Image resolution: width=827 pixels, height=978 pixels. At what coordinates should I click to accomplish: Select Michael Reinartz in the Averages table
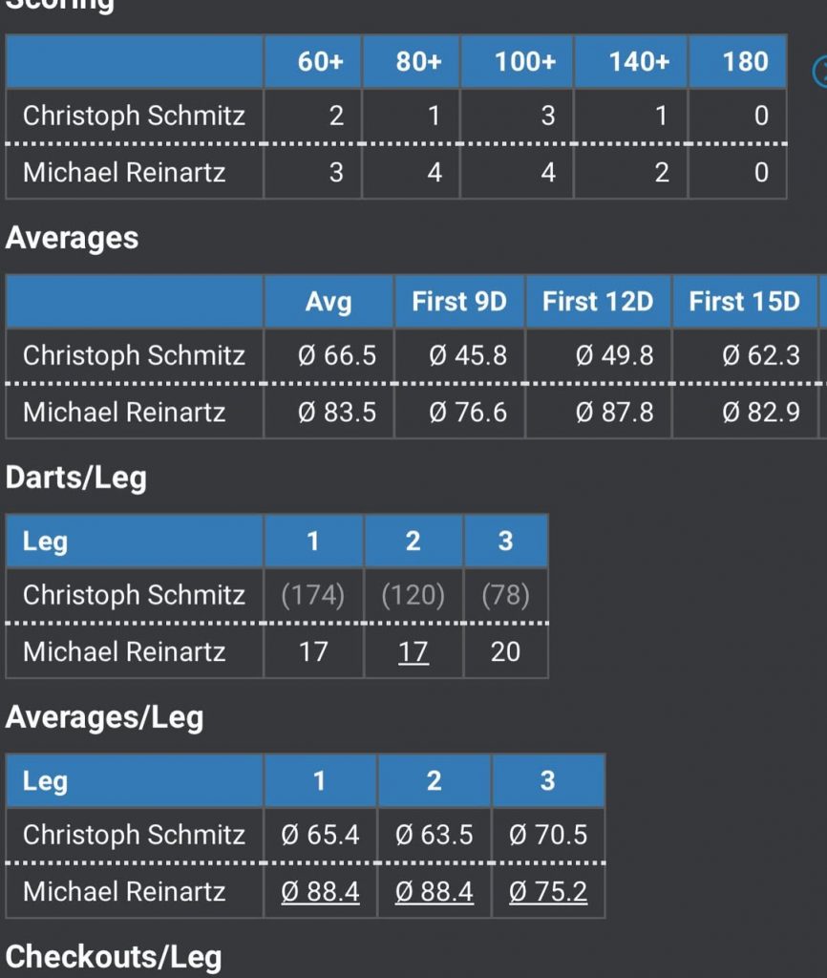pos(124,414)
